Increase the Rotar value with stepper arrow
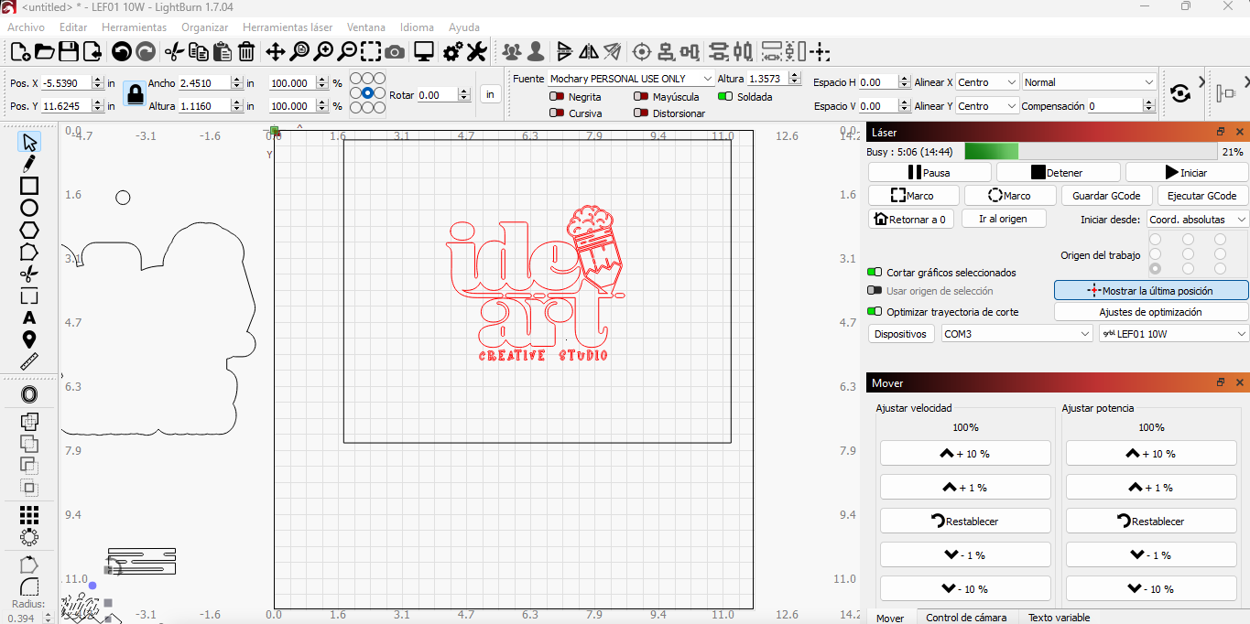 (464, 91)
